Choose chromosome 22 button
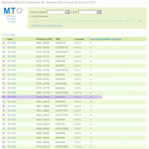The width and height of the screenshot is (149, 149). (x=127, y=21)
